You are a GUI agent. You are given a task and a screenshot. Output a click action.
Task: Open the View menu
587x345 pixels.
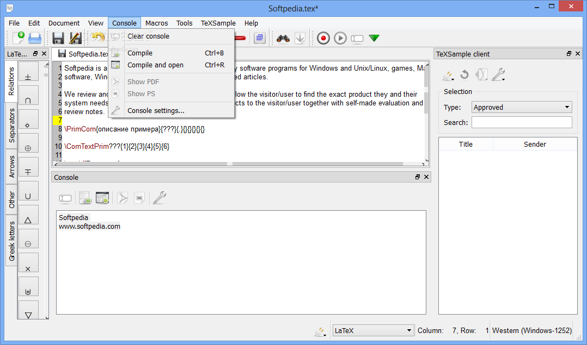96,23
